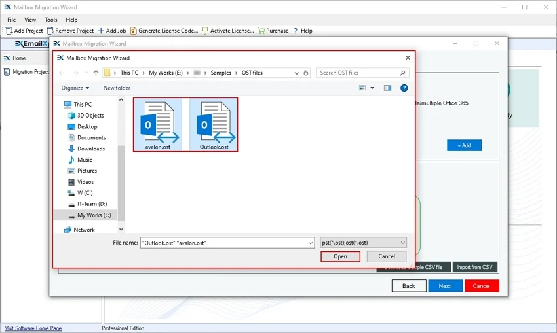The height and width of the screenshot is (333, 557).
Task: Click the Back button in wizard
Action: (x=409, y=286)
